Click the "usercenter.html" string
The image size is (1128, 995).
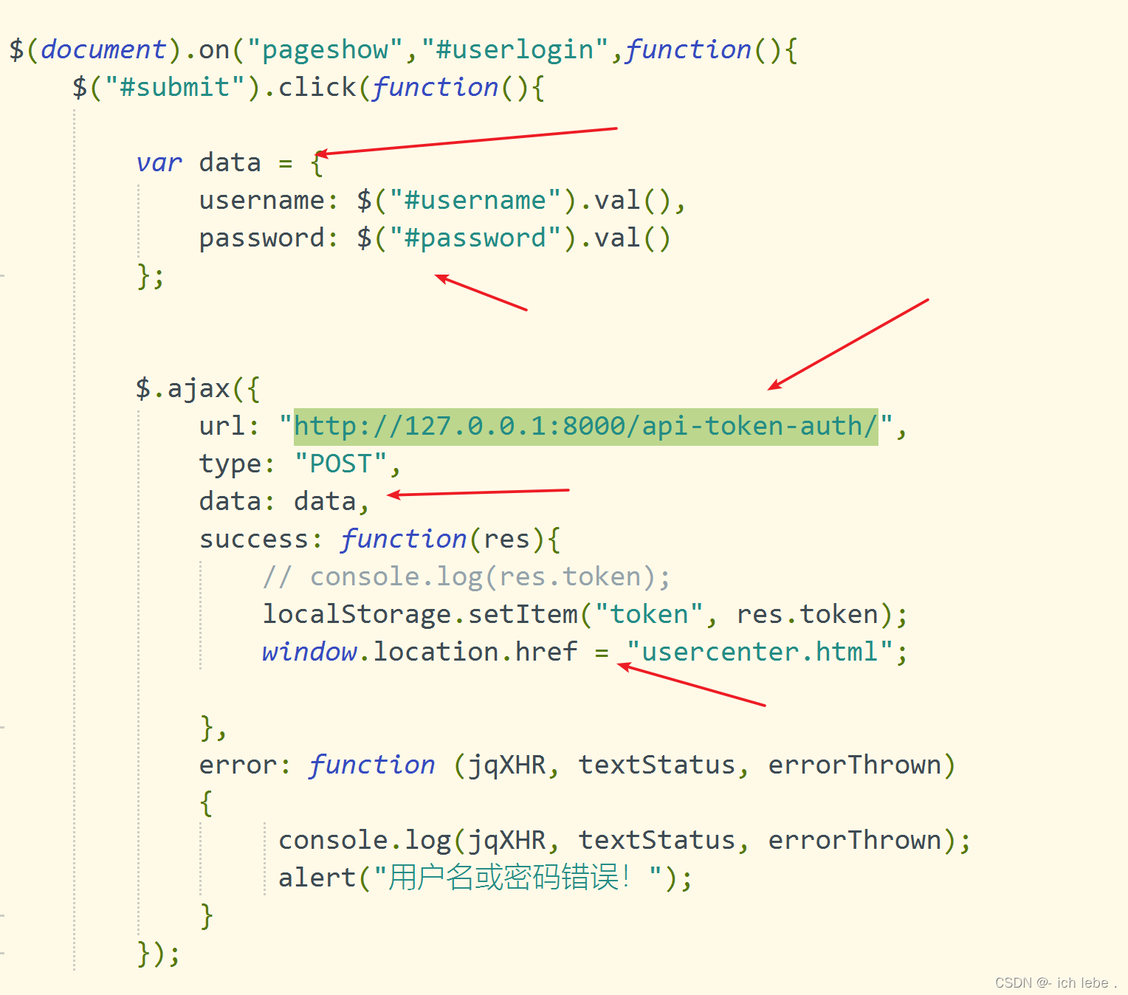[x=760, y=652]
